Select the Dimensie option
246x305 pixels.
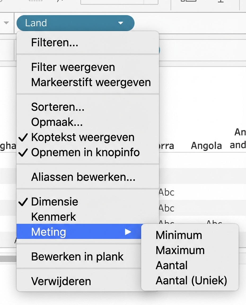(55, 201)
